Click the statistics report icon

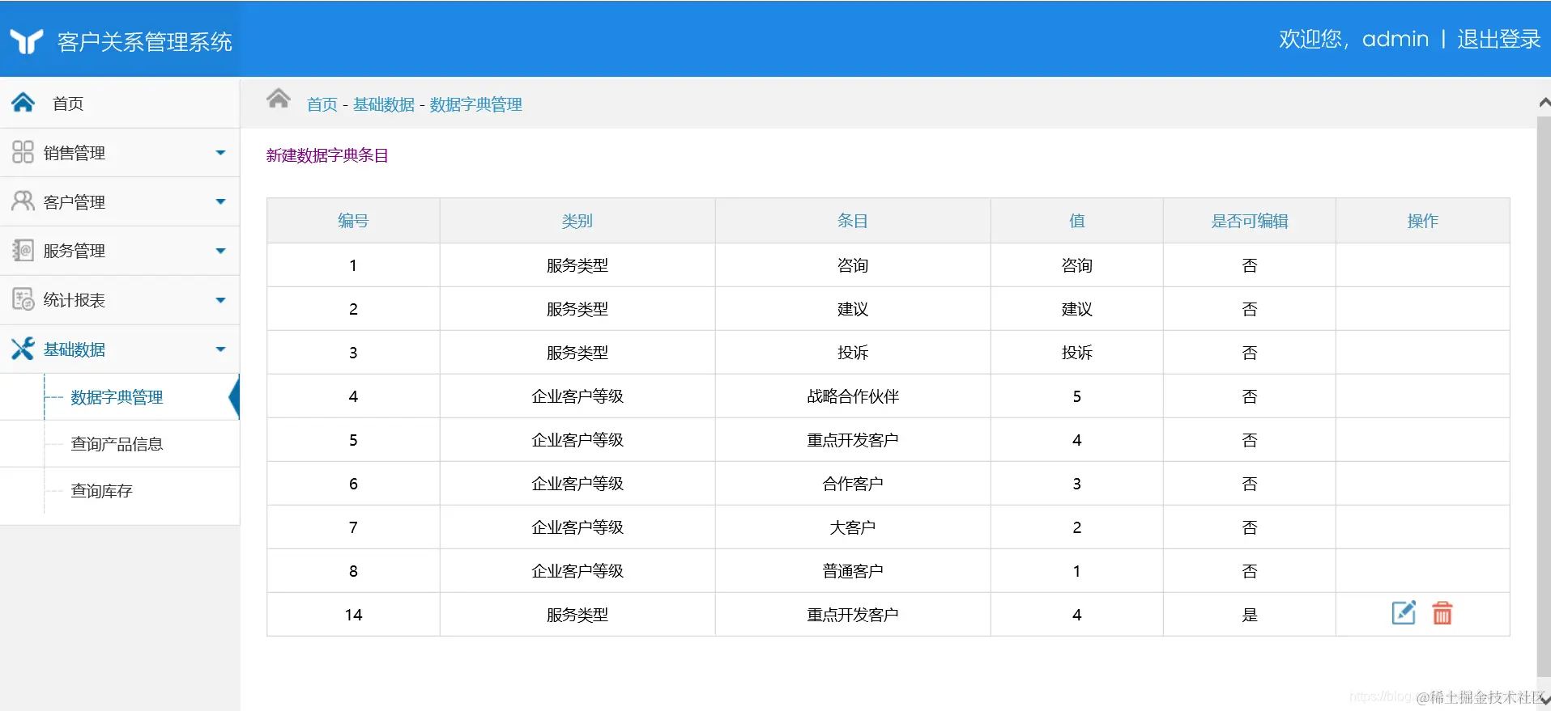pos(23,299)
